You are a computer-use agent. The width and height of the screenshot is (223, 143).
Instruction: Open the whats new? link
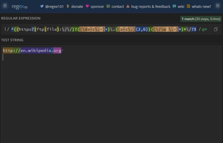click(201, 6)
